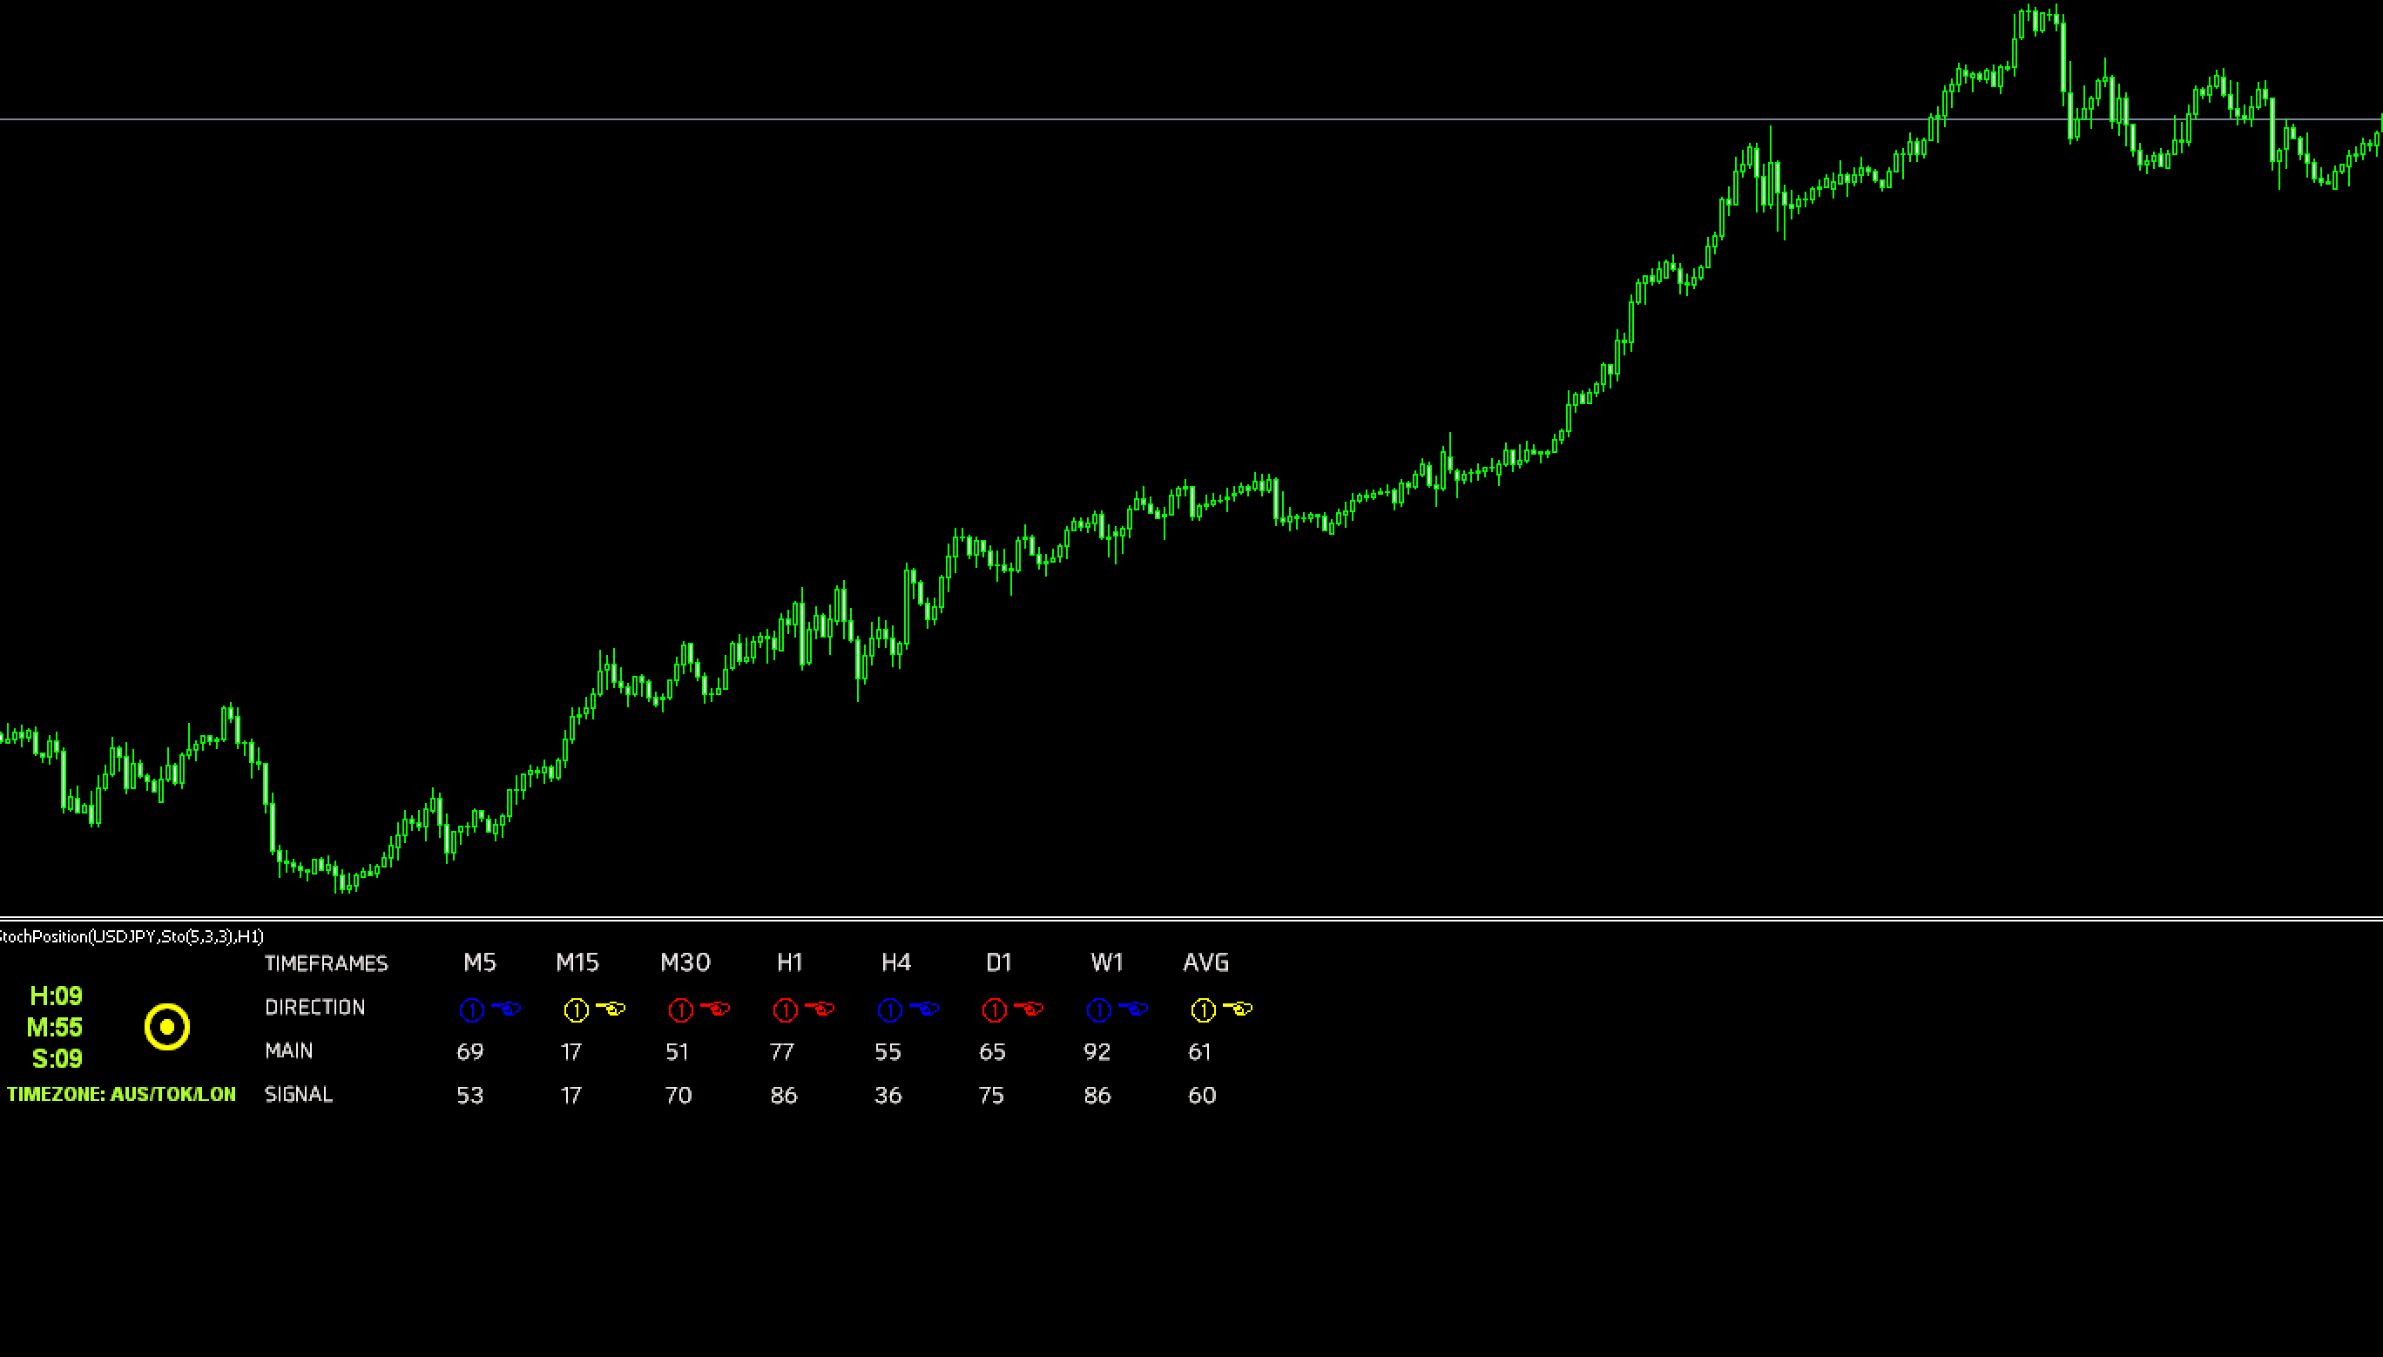Select the M15 timeframe header
Image resolution: width=2383 pixels, height=1357 pixels.
[x=577, y=962]
